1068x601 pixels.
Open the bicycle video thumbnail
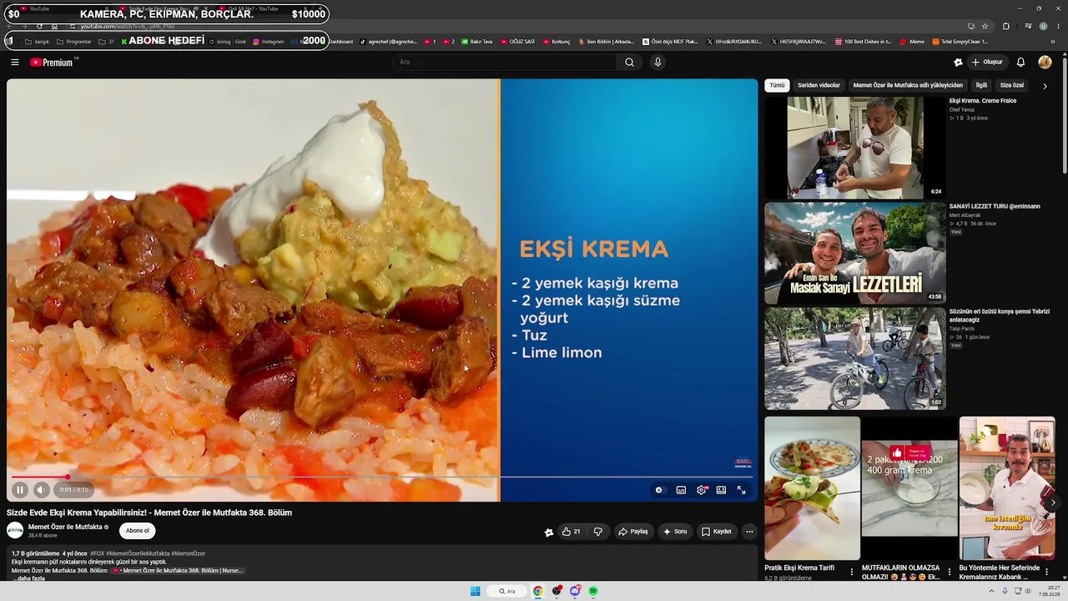[855, 358]
